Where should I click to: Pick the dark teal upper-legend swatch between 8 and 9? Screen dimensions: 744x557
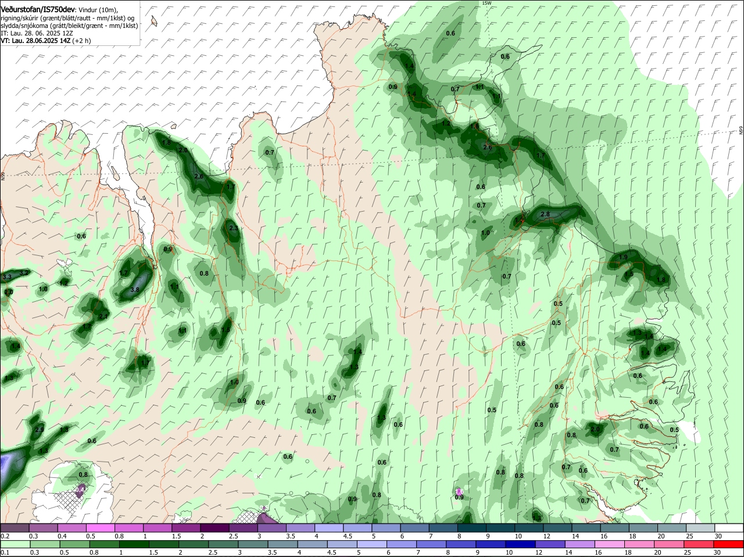[472, 528]
